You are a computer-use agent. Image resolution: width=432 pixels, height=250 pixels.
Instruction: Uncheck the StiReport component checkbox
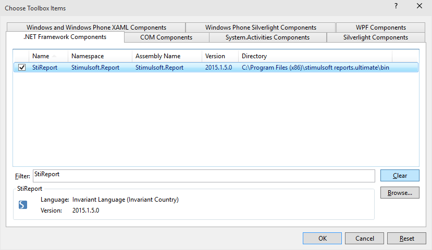(x=22, y=68)
